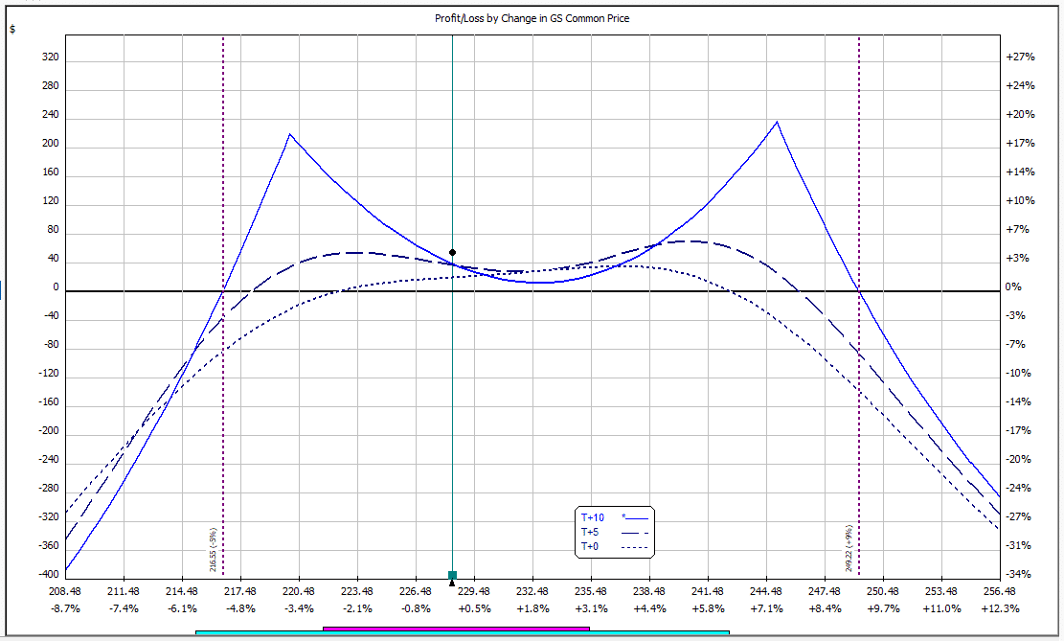Click the magenta range bar below chart
The height and width of the screenshot is (641, 1064).
[456, 629]
